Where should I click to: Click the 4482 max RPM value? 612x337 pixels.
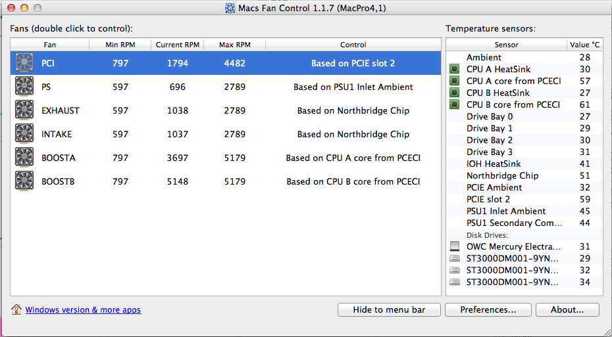click(234, 63)
